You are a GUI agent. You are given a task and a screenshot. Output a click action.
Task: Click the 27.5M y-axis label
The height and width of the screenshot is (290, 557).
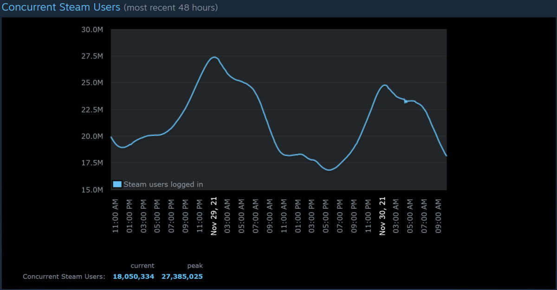[x=91, y=56]
